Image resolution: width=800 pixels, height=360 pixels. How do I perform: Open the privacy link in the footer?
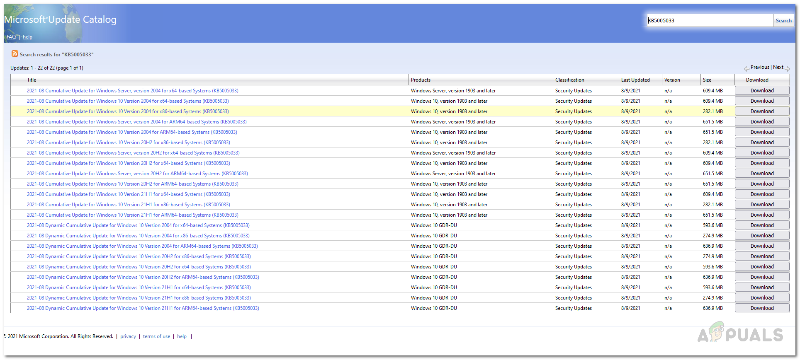coord(128,336)
